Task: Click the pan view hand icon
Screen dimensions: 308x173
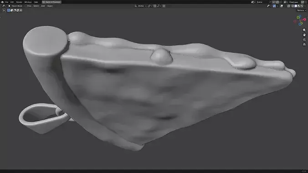Action: click(304, 35)
